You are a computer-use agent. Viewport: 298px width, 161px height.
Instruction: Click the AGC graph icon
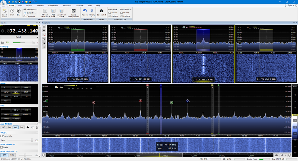(37, 127)
